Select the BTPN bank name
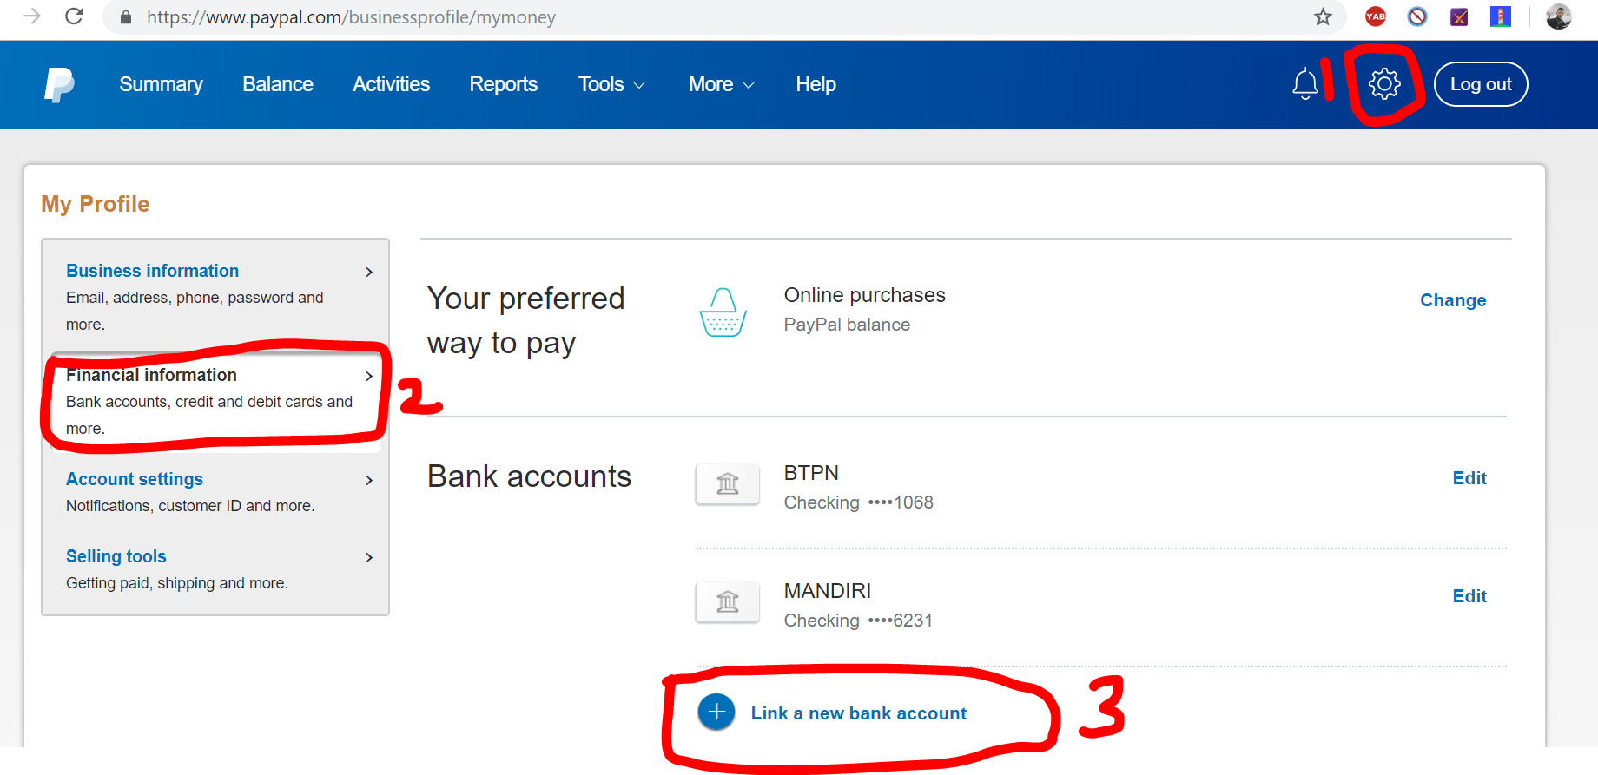 [x=811, y=473]
